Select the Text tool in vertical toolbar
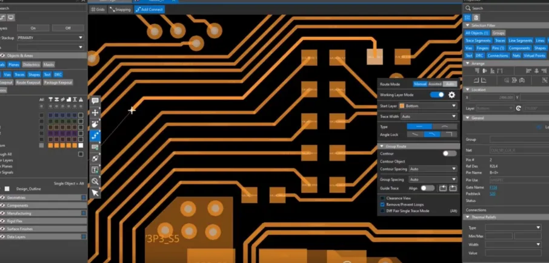 coord(95,170)
